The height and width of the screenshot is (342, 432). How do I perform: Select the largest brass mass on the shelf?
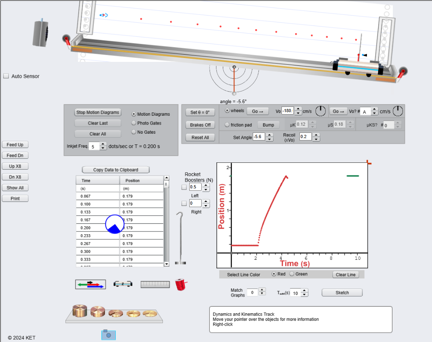pos(79,312)
